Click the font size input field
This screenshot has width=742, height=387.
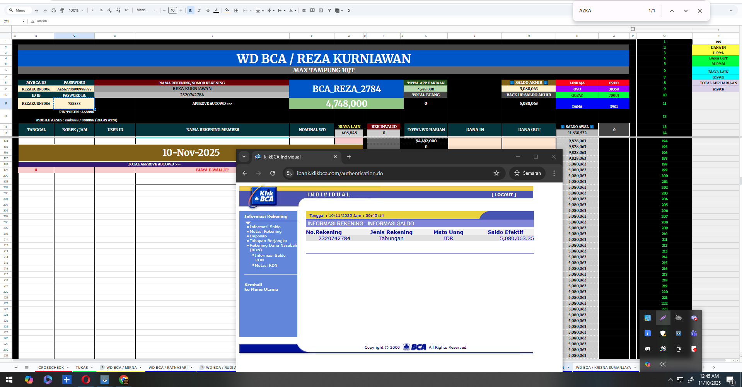pos(172,10)
